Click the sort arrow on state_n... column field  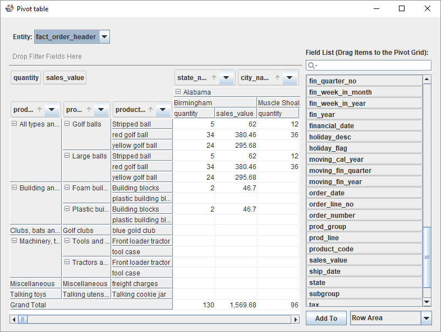tap(214, 78)
